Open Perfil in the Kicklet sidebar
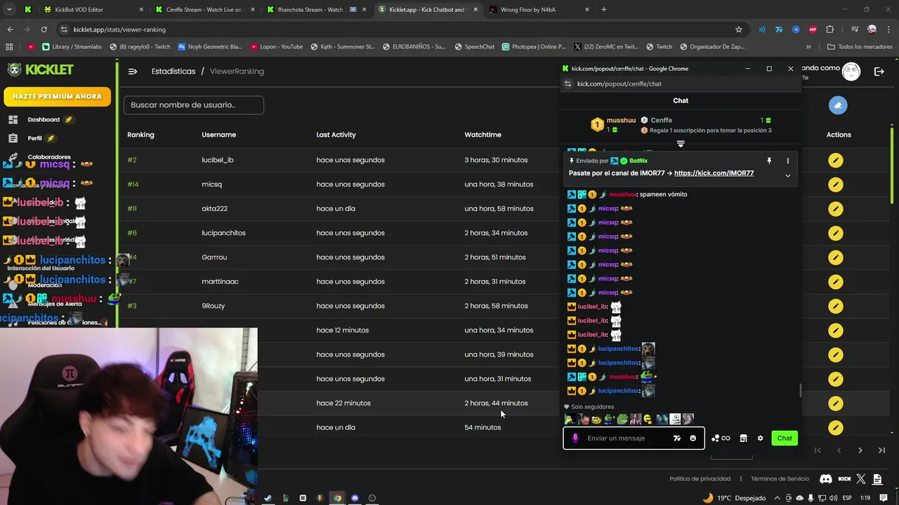Screen dimensions: 899x505 click(x=34, y=139)
